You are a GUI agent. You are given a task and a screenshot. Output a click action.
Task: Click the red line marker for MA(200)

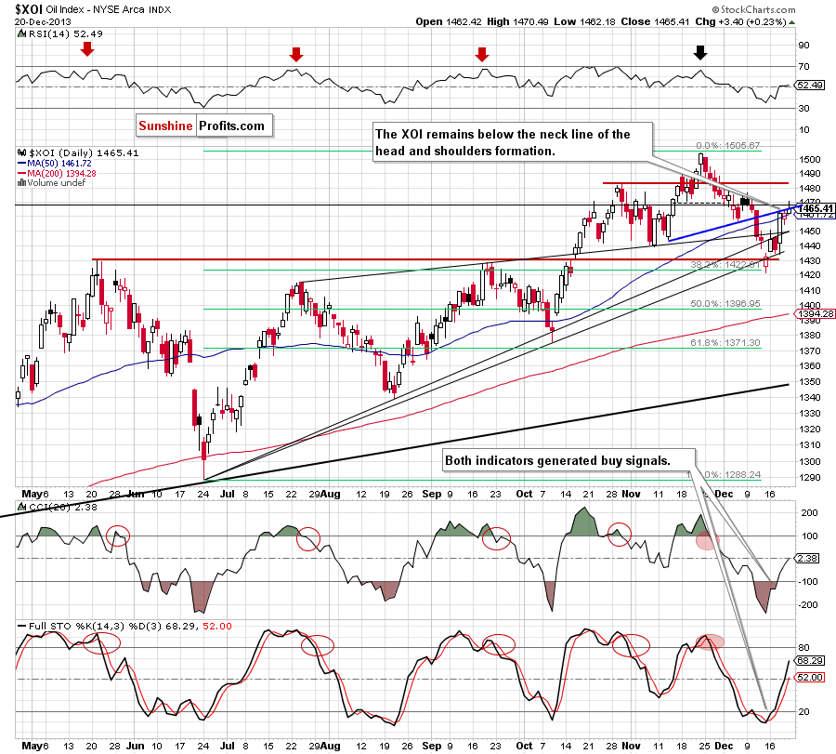coord(22,174)
